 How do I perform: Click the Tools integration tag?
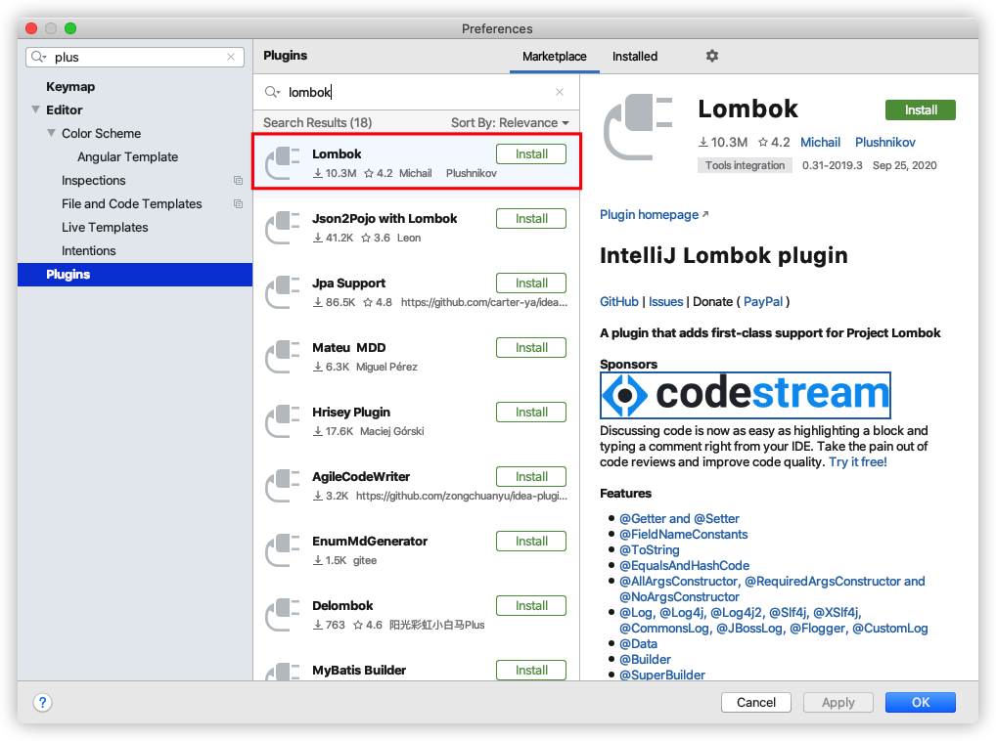(x=745, y=165)
